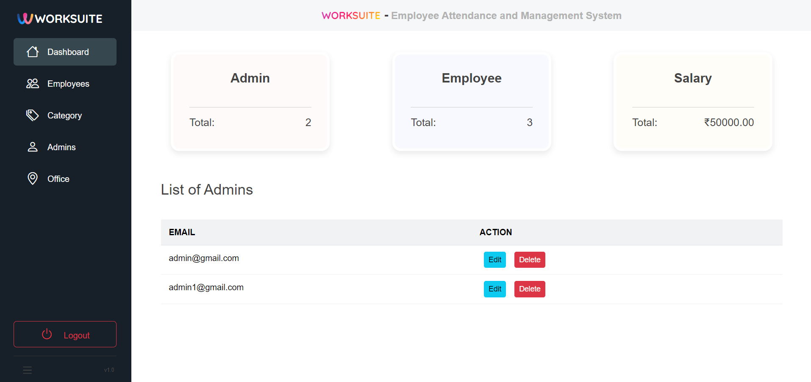Click the pink WORKSUITE header title

(x=351, y=16)
